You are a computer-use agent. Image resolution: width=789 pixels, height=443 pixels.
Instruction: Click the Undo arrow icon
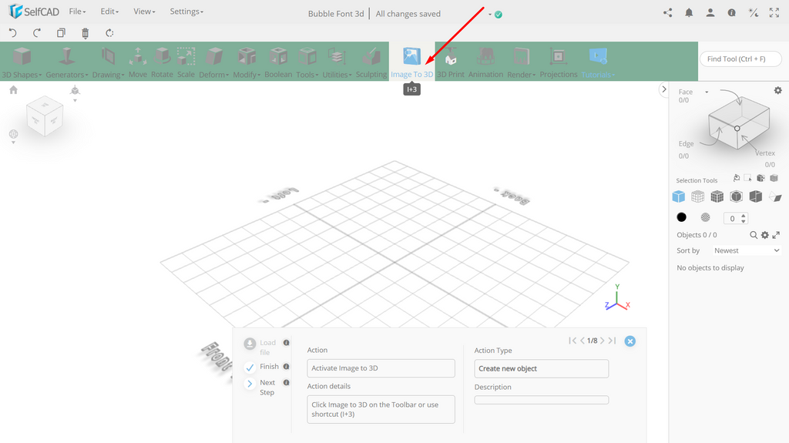point(12,33)
